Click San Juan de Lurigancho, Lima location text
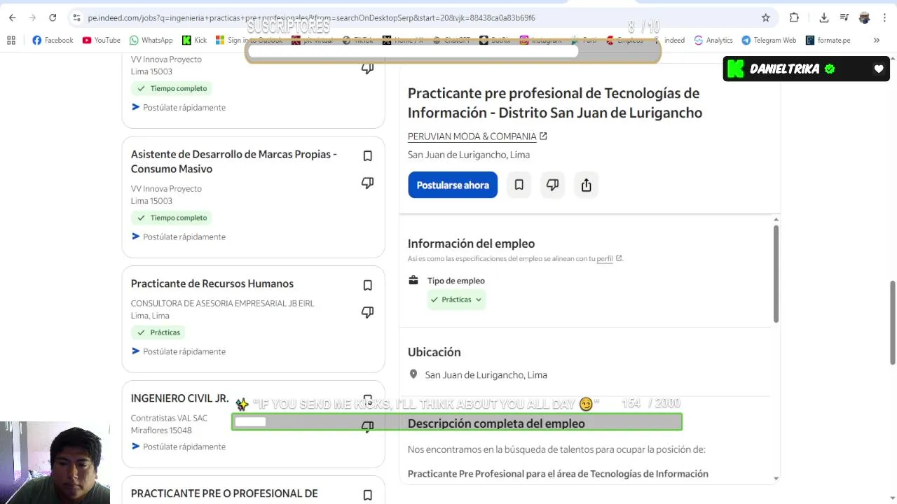The image size is (897, 504). pyautogui.click(x=486, y=375)
